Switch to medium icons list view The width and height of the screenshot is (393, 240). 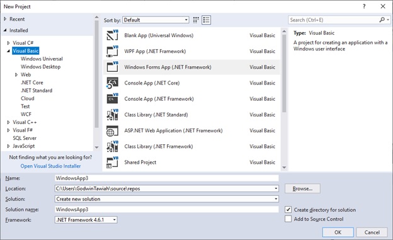[207, 20]
